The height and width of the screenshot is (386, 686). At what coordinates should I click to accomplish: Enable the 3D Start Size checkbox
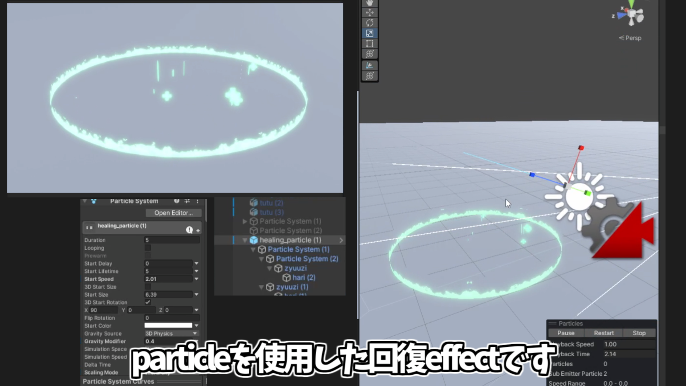coord(148,287)
